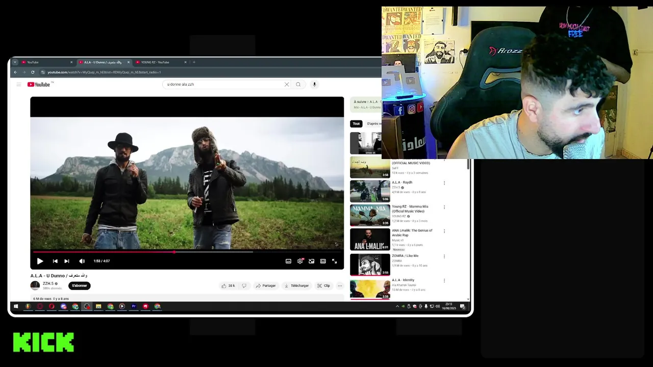
Task: Open a new browser tab
Action: [x=194, y=62]
